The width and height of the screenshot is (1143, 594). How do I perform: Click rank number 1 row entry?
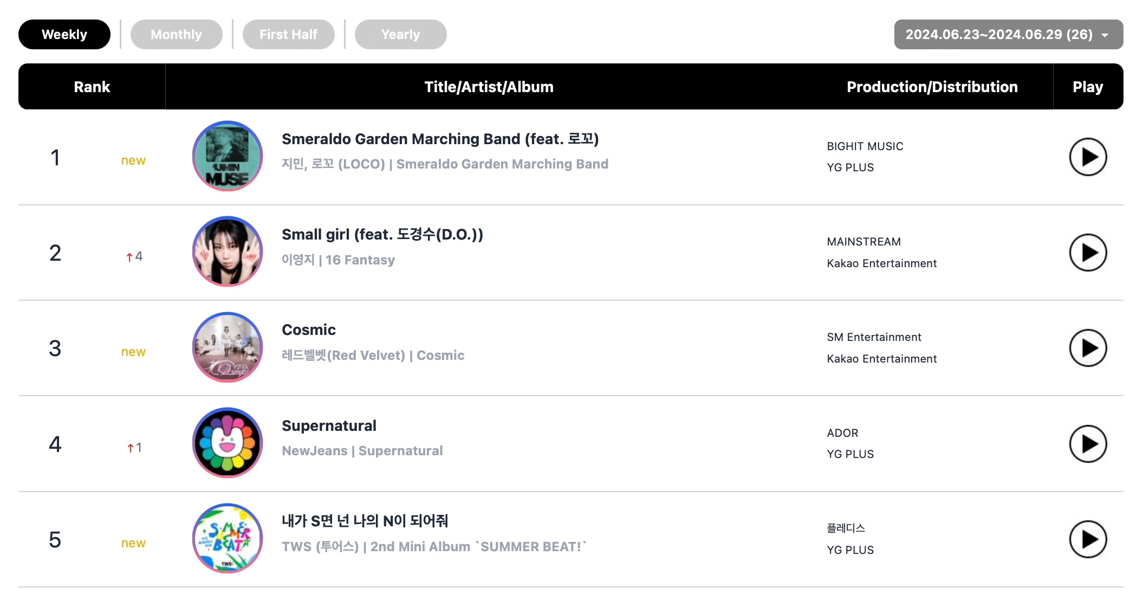pyautogui.click(x=572, y=157)
